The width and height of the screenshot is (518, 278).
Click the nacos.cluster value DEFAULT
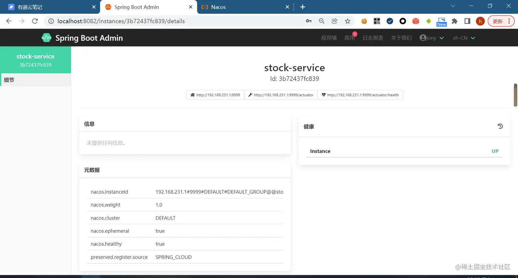tap(165, 218)
